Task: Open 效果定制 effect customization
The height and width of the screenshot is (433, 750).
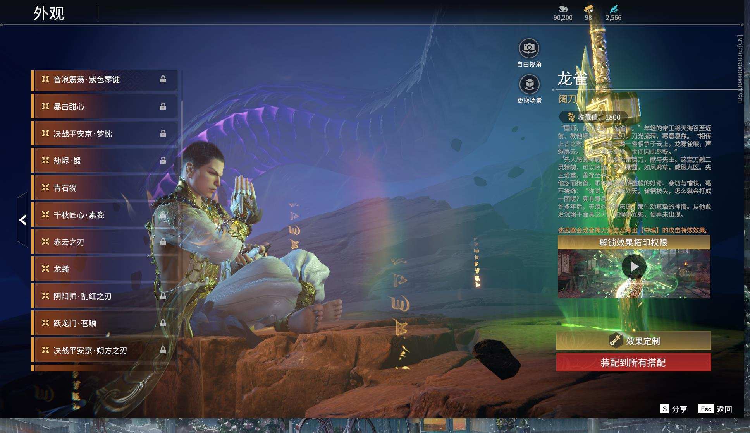Action: tap(634, 341)
